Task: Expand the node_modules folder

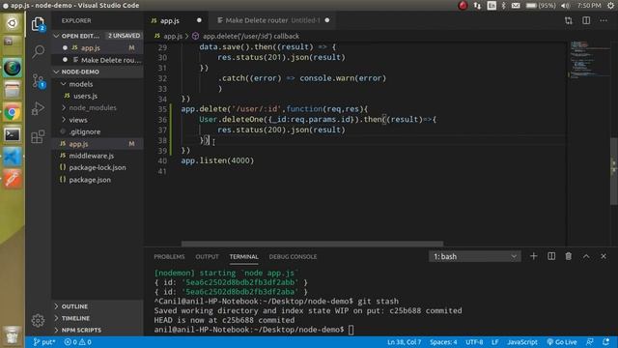Action: click(98, 107)
